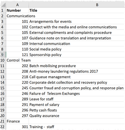Select 'Training - staff' cell
The width and height of the screenshot is (125, 130).
point(77,127)
